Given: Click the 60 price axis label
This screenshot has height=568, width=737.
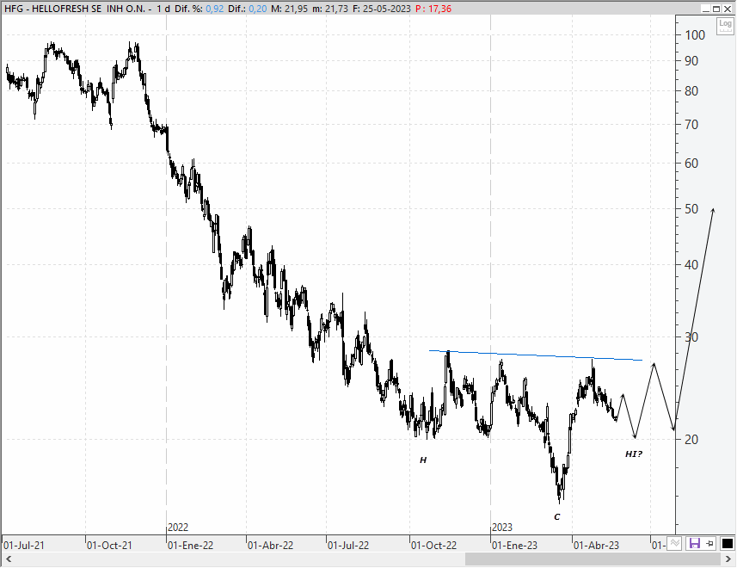Looking at the screenshot, I should (x=691, y=164).
